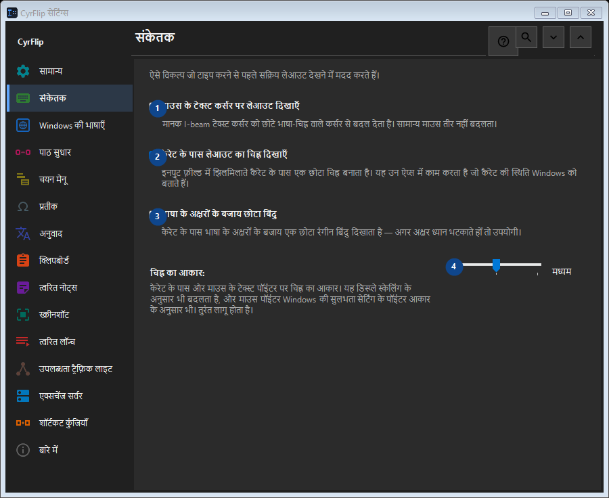The width and height of the screenshot is (609, 498).
Task: Click the description starting मानक I-beam टेक्स्ट कर्सर
Action: [330, 124]
